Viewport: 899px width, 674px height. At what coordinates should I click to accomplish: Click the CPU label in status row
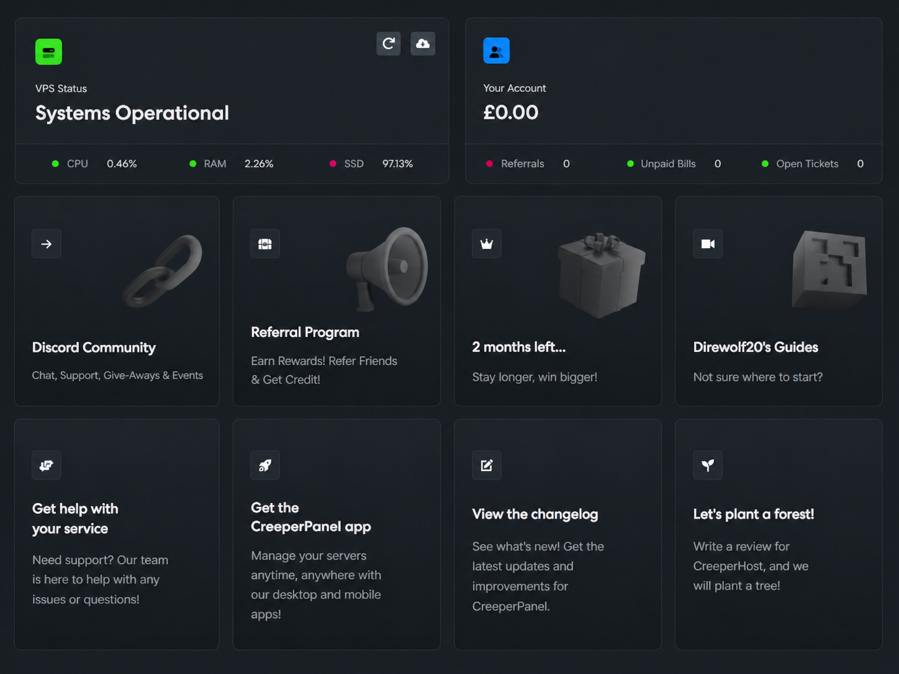[x=78, y=164]
